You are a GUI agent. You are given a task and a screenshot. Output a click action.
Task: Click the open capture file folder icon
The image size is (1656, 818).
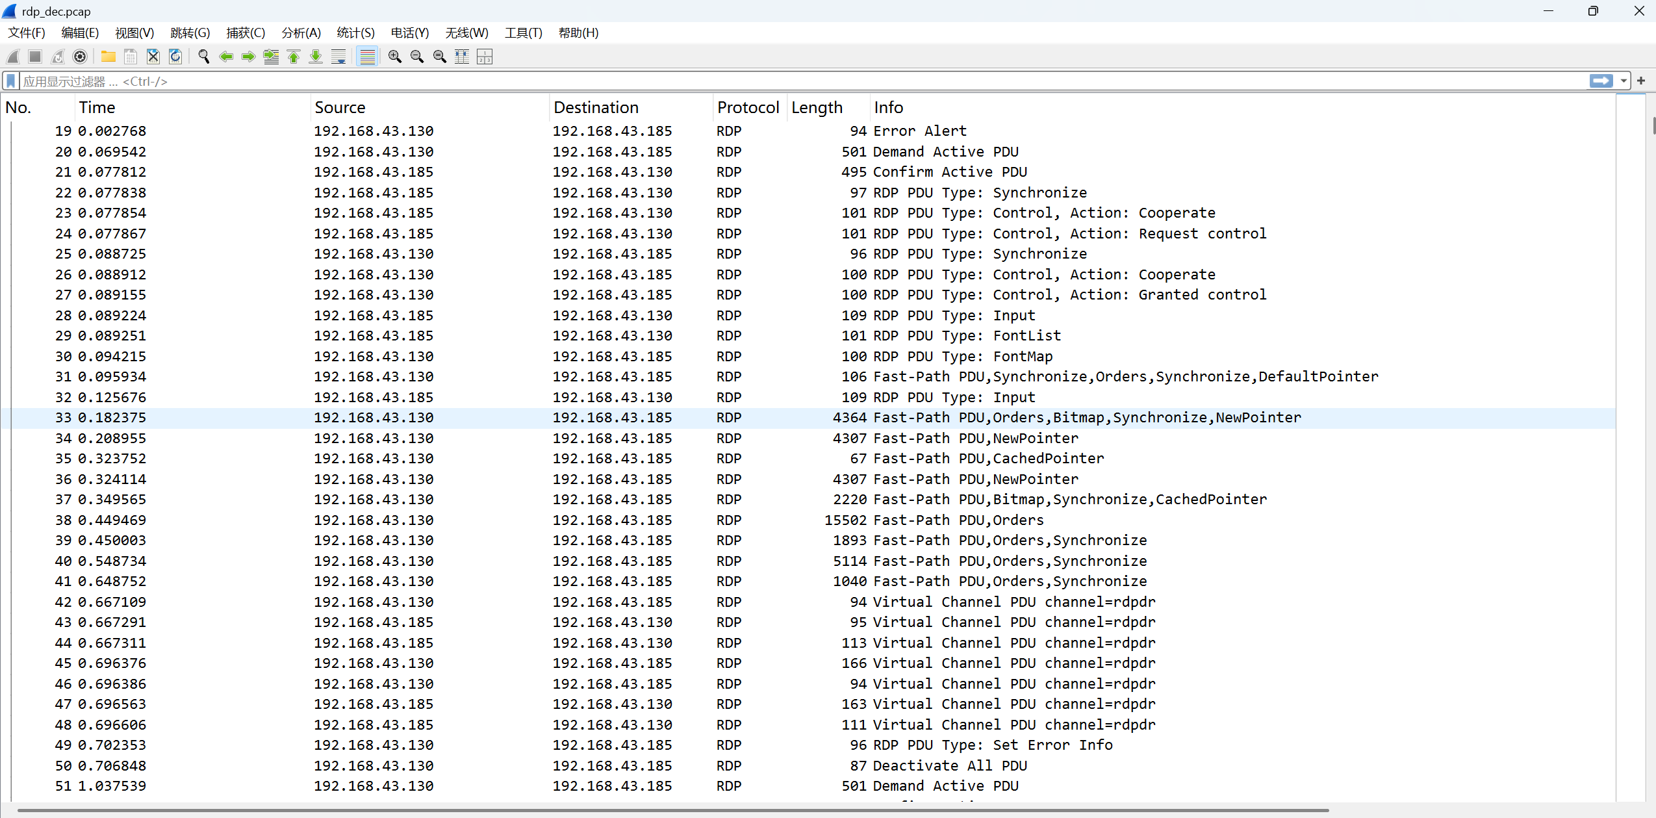[x=108, y=57]
